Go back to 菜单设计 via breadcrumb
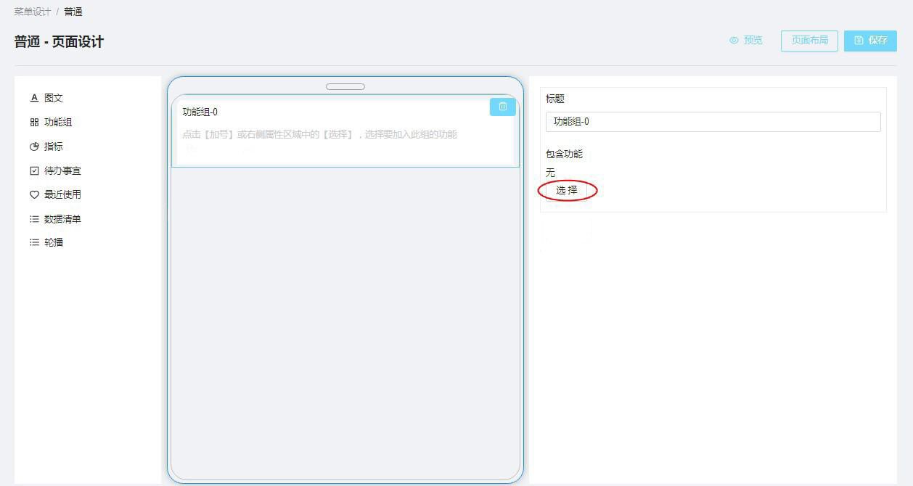Viewport: 913px width, 486px height. pyautogui.click(x=33, y=12)
